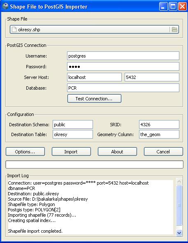Click into the Password field
The image size is (188, 243).
coord(123,67)
